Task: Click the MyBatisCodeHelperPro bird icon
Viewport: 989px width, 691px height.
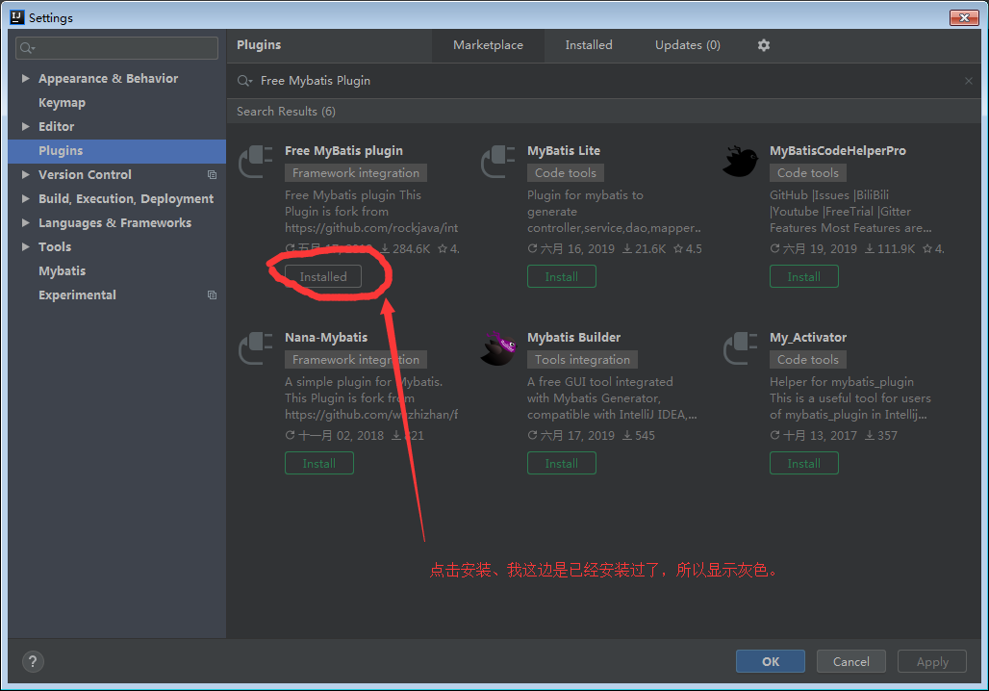Action: (x=741, y=161)
